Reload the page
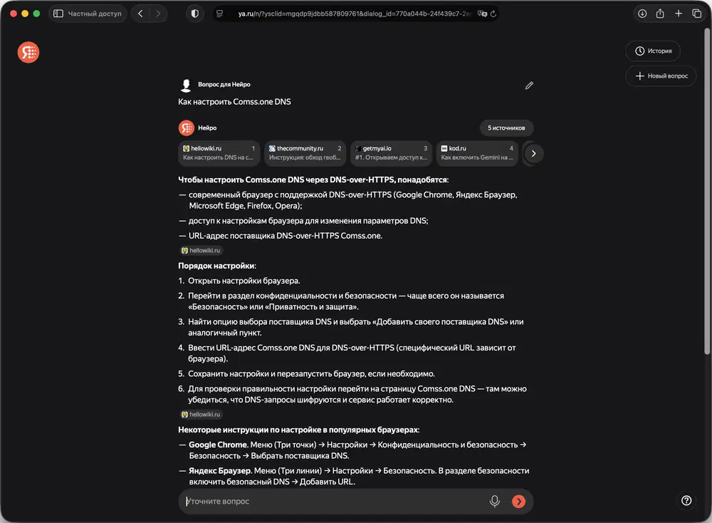This screenshot has width=712, height=523. 493,14
